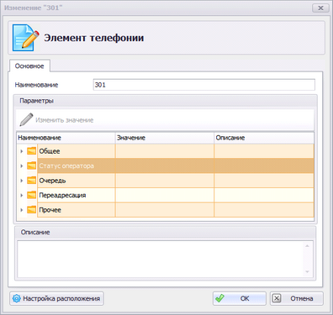Screen dimensions: 333x315
Task: Click the Значение cell of Переадресация
Action: [x=165, y=195]
